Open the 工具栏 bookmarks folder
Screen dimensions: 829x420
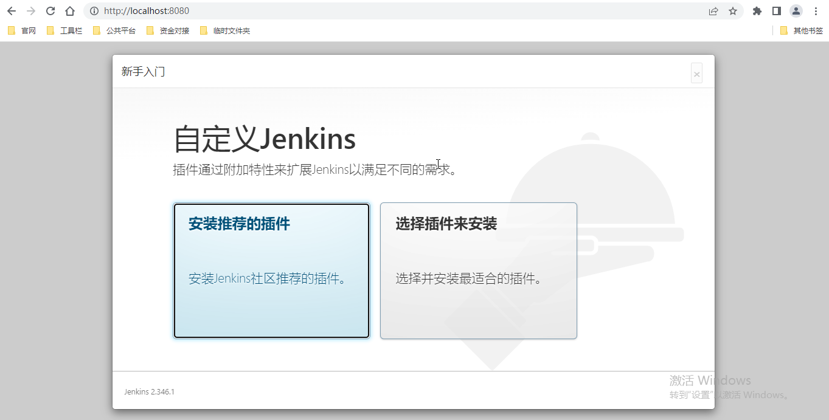pos(70,30)
